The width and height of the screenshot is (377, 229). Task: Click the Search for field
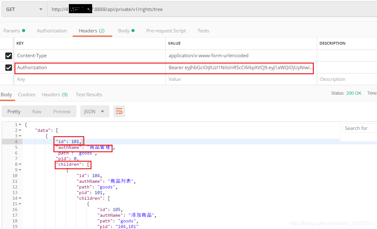pos(360,128)
